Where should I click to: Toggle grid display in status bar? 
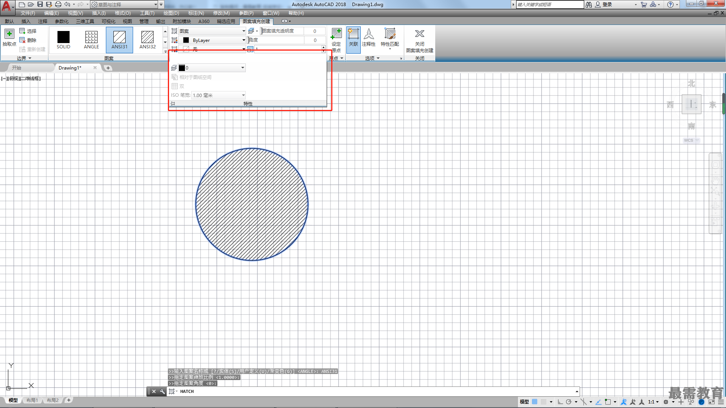pos(535,402)
